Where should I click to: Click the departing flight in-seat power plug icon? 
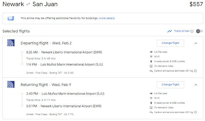pos(151,61)
